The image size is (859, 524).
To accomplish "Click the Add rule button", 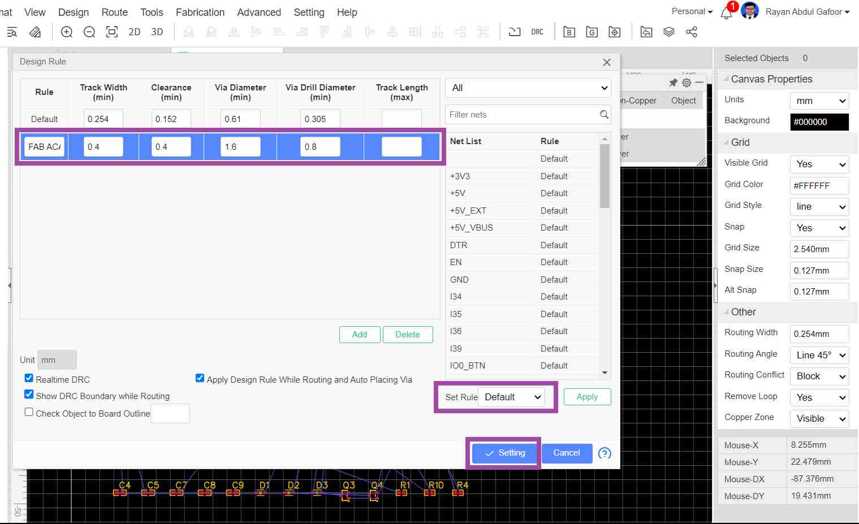I will pos(360,335).
